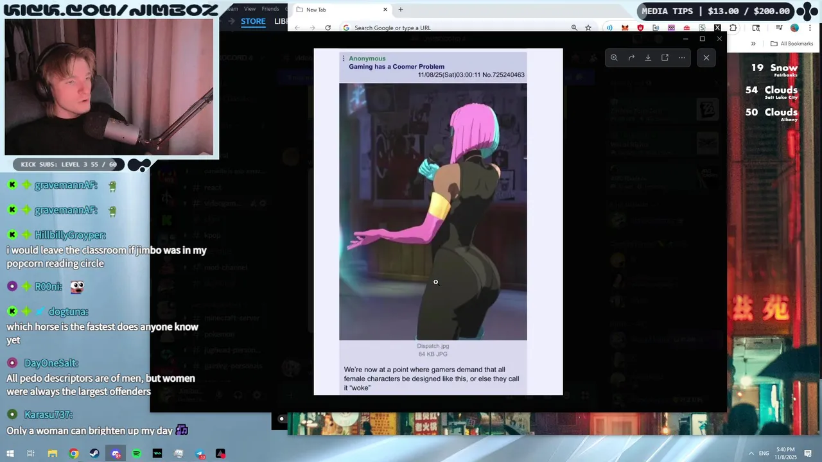The width and height of the screenshot is (822, 462).
Task: Open File Explorer from taskbar
Action: pos(53,454)
